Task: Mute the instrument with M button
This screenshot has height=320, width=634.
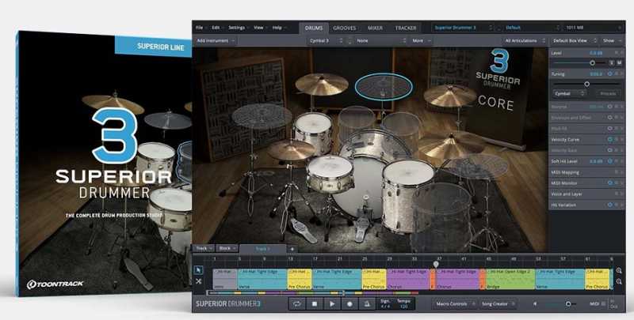Action: [x=619, y=63]
